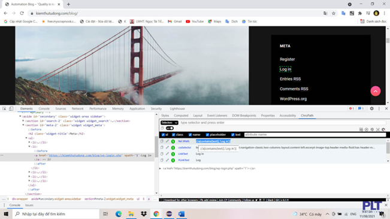Open the Selectors dropdown in ChroPath

click(169, 123)
